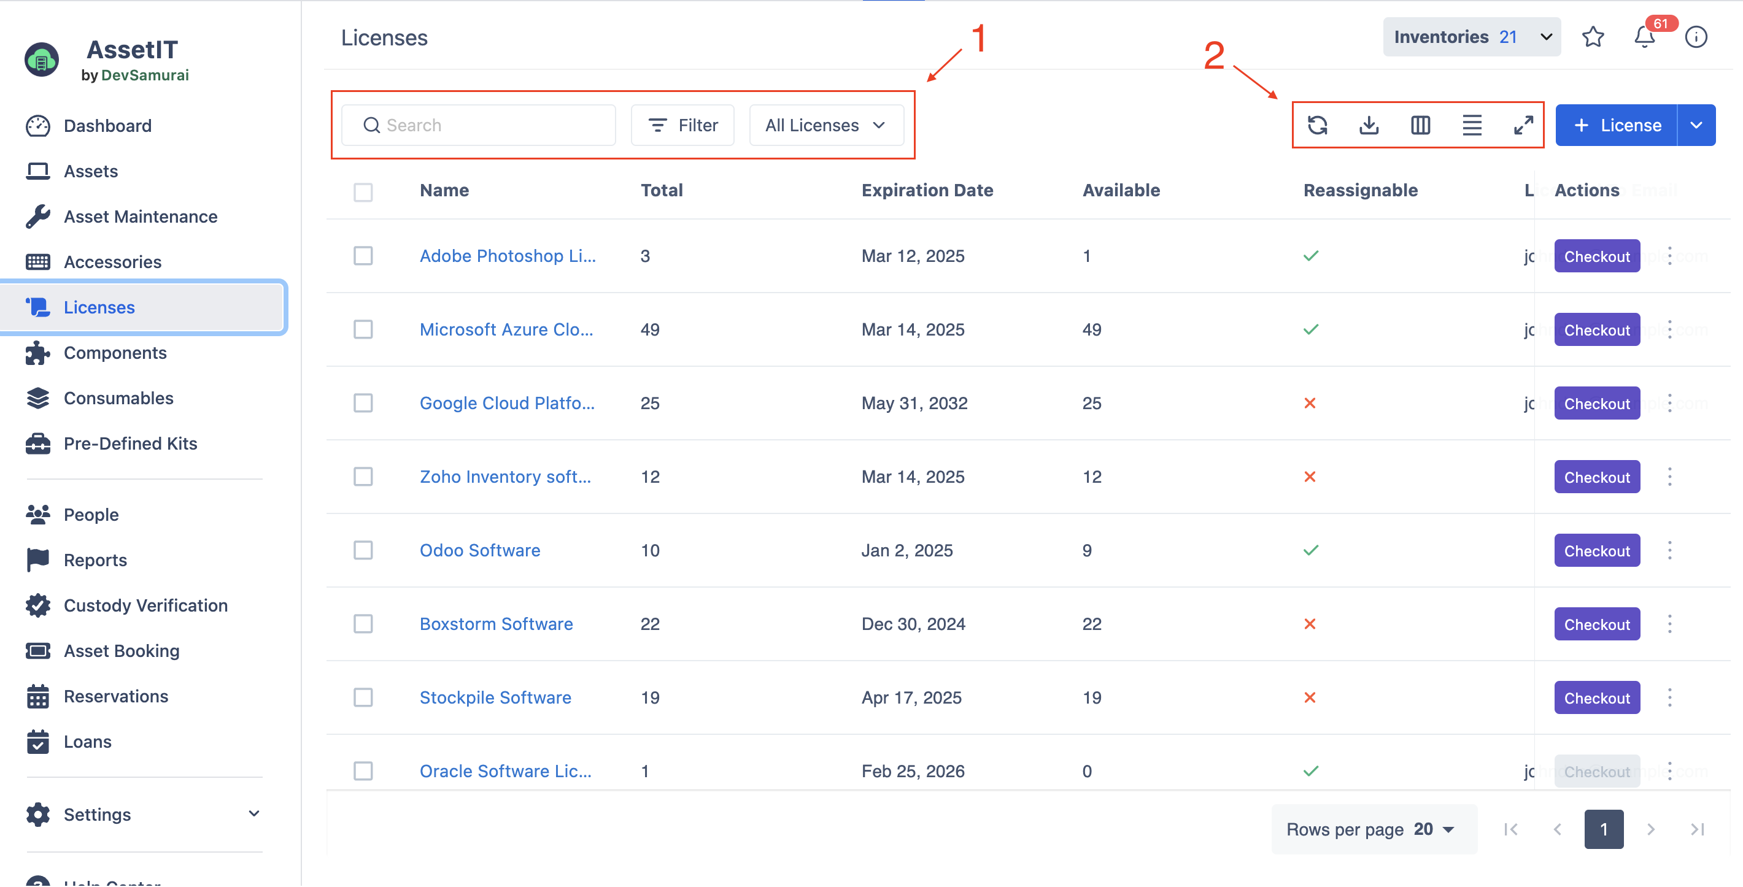Click the star favorites icon

tap(1592, 37)
